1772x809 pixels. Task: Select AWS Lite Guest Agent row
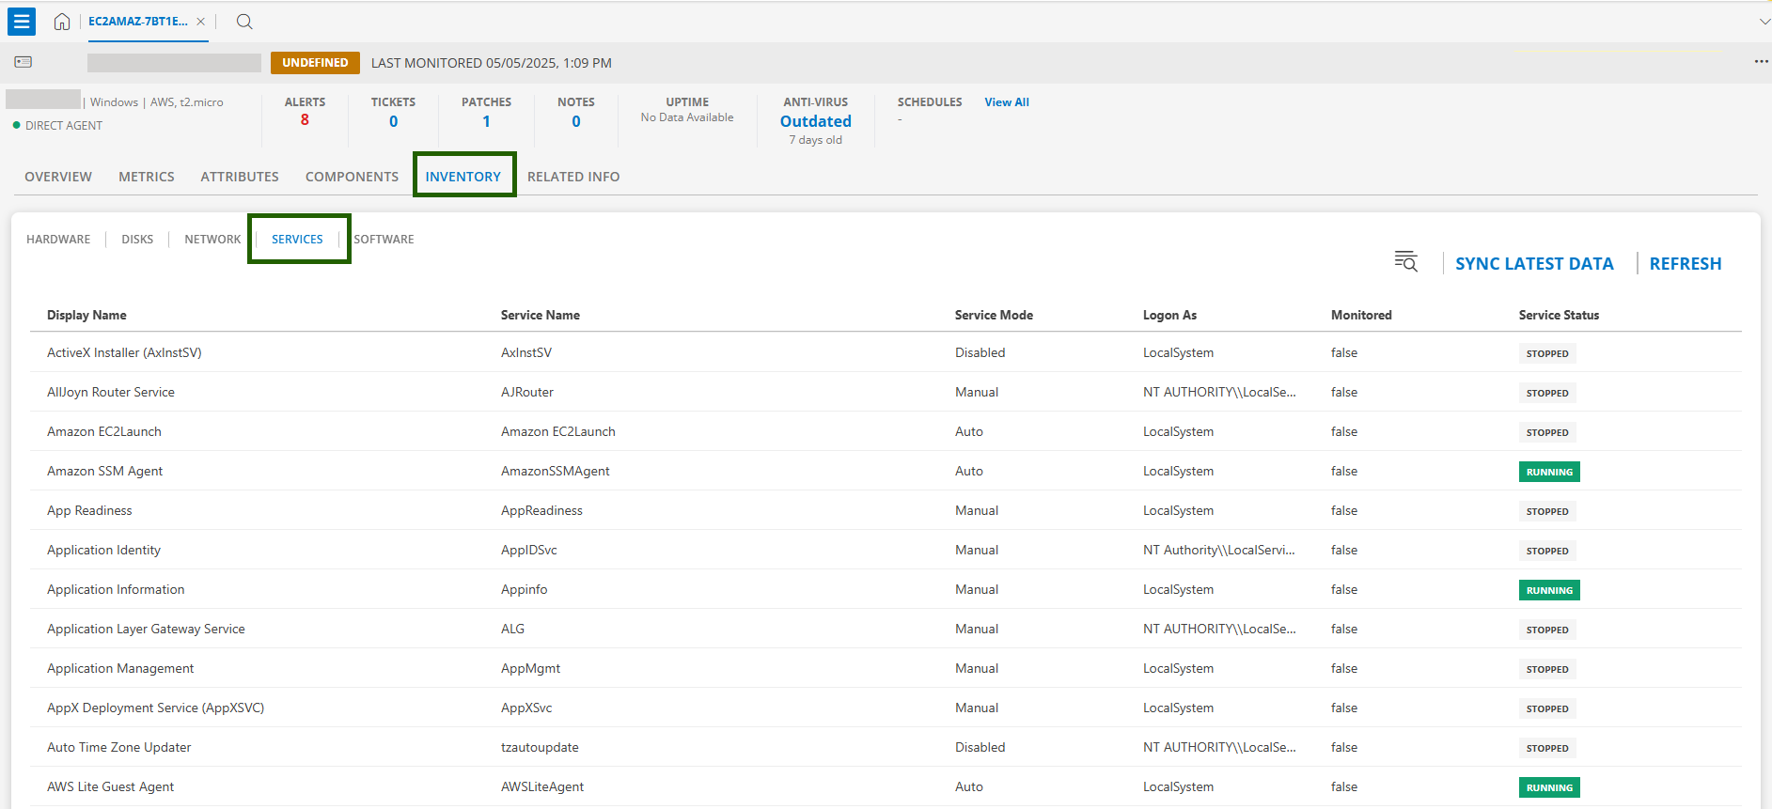[886, 786]
